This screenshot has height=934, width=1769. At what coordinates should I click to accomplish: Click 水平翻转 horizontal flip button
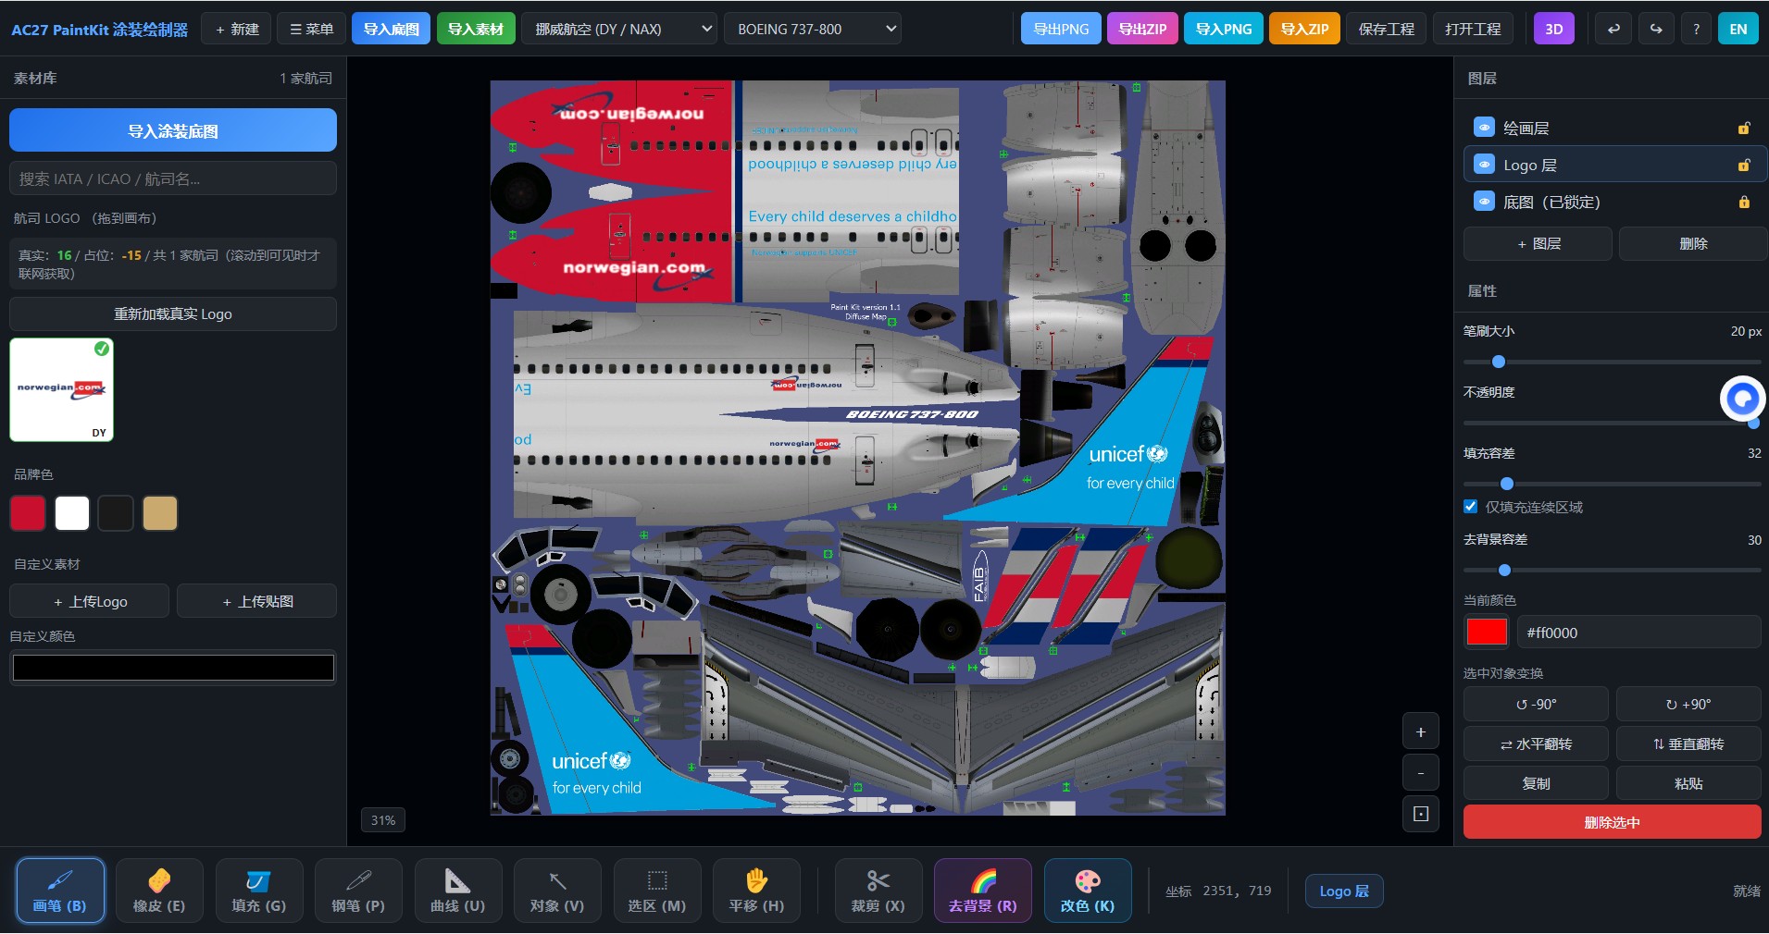click(x=1536, y=744)
